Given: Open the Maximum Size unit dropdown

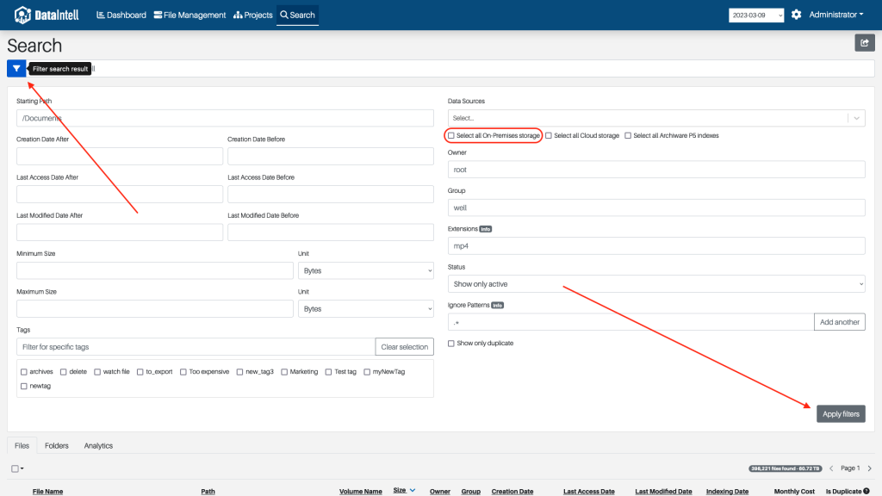Looking at the screenshot, I should tap(365, 309).
